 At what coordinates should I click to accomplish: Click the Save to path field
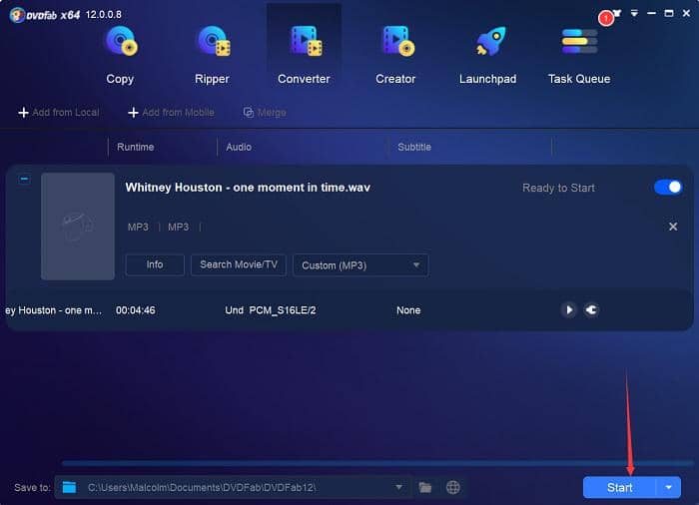[x=232, y=487]
